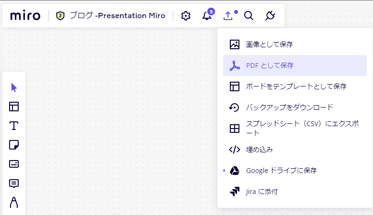Image resolution: width=373 pixels, height=215 pixels.
Task: Open the notifications bell
Action: [x=207, y=16]
